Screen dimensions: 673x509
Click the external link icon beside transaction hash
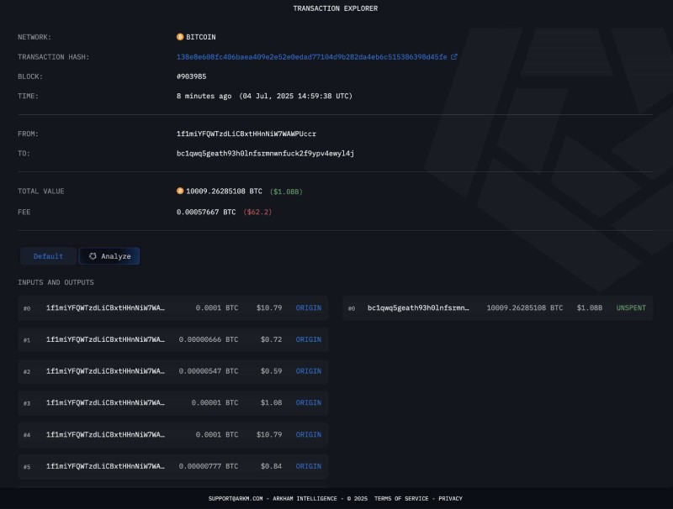(x=454, y=57)
